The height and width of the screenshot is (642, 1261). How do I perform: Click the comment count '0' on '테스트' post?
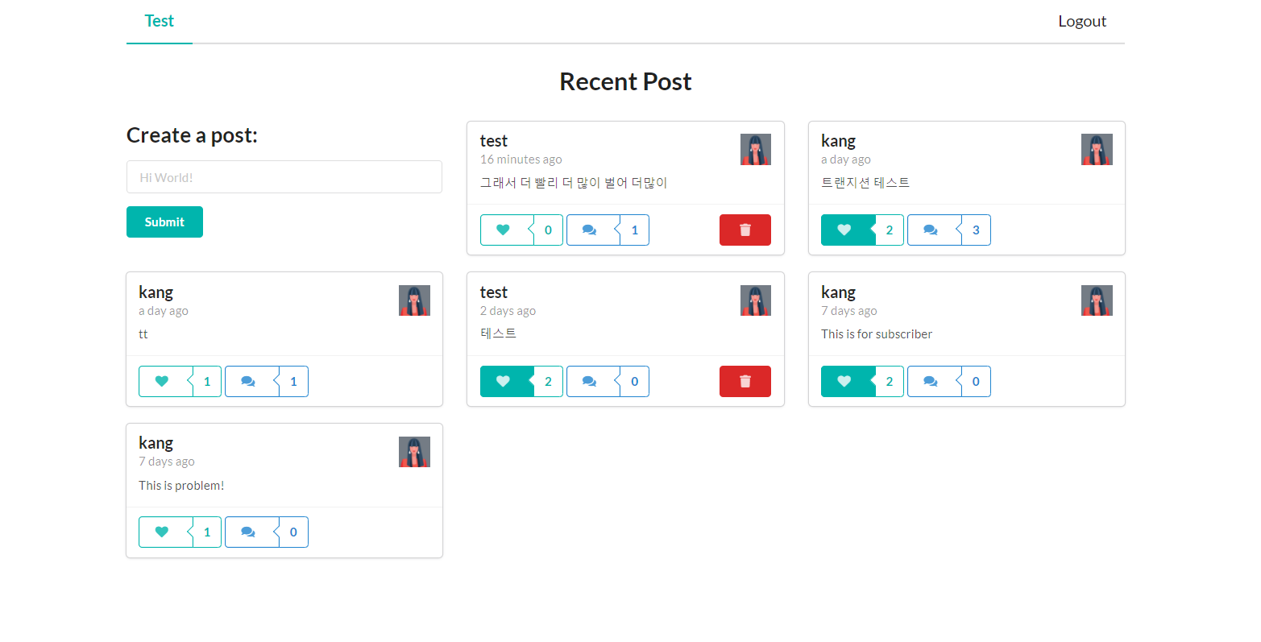pyautogui.click(x=635, y=381)
